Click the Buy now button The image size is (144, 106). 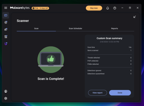click(94, 8)
